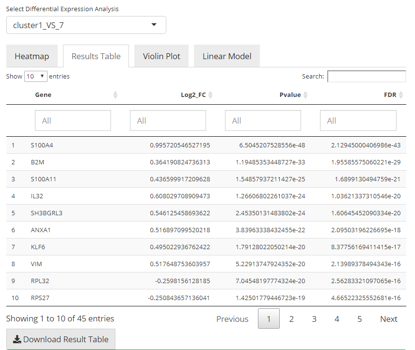
Task: Focus the Search input box
Action: point(367,77)
